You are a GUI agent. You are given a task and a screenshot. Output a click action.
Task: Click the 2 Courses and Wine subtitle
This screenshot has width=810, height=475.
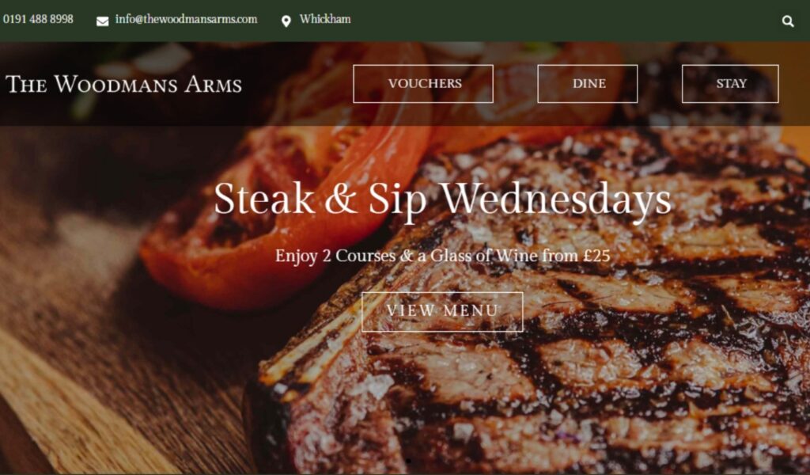pyautogui.click(x=442, y=256)
